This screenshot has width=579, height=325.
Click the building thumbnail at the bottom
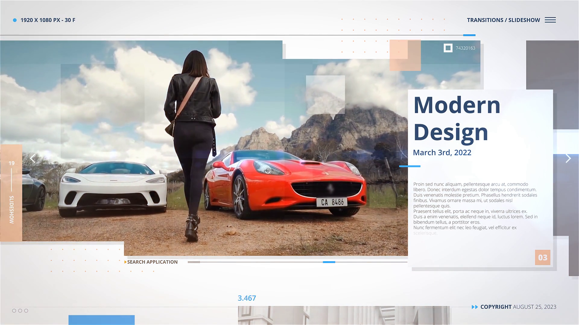pyautogui.click(x=343, y=315)
